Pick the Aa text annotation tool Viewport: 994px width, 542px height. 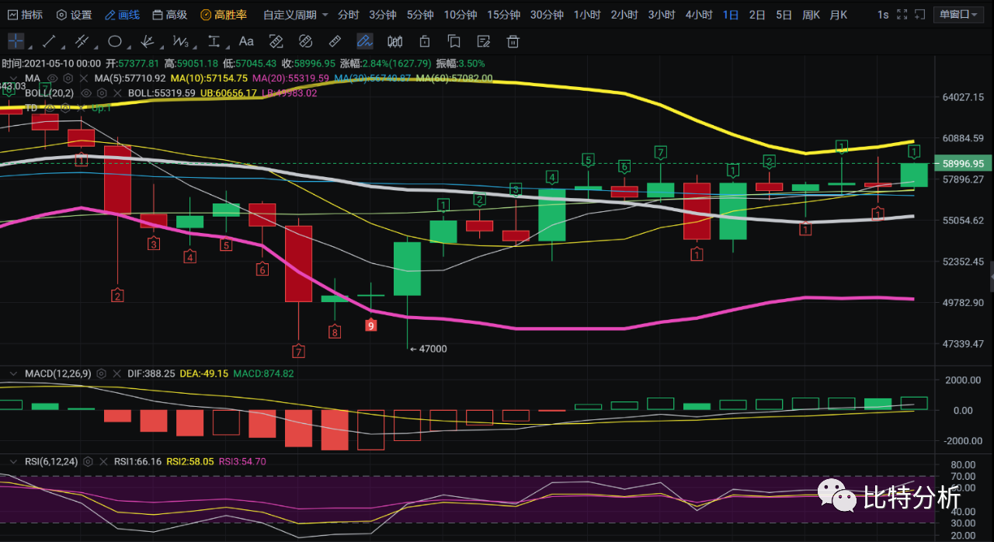click(246, 41)
